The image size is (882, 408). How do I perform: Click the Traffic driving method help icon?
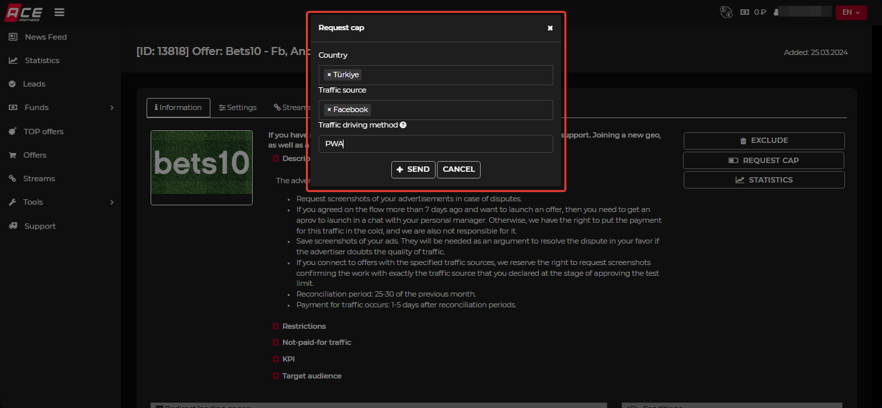click(403, 125)
